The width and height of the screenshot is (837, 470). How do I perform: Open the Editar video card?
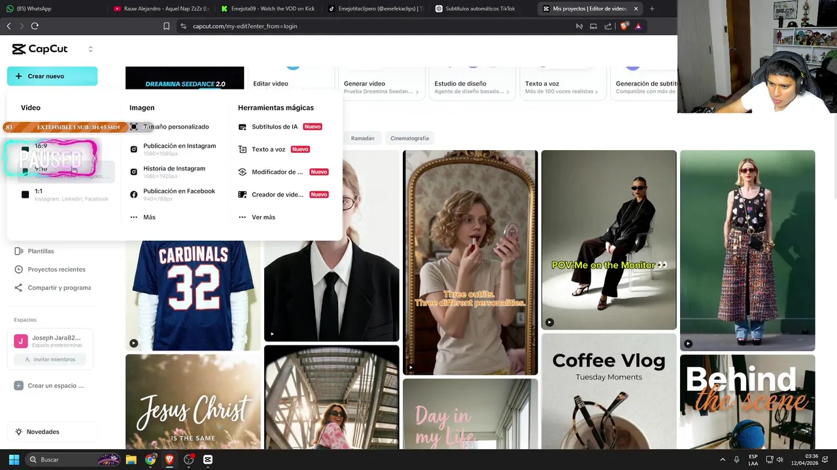coord(290,83)
